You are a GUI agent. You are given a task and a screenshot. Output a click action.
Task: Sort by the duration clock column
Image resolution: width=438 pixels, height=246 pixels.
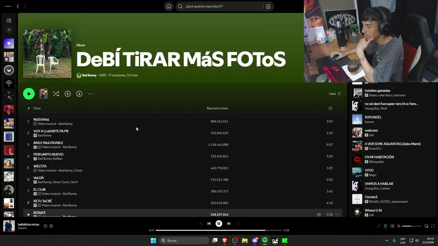pos(330,108)
